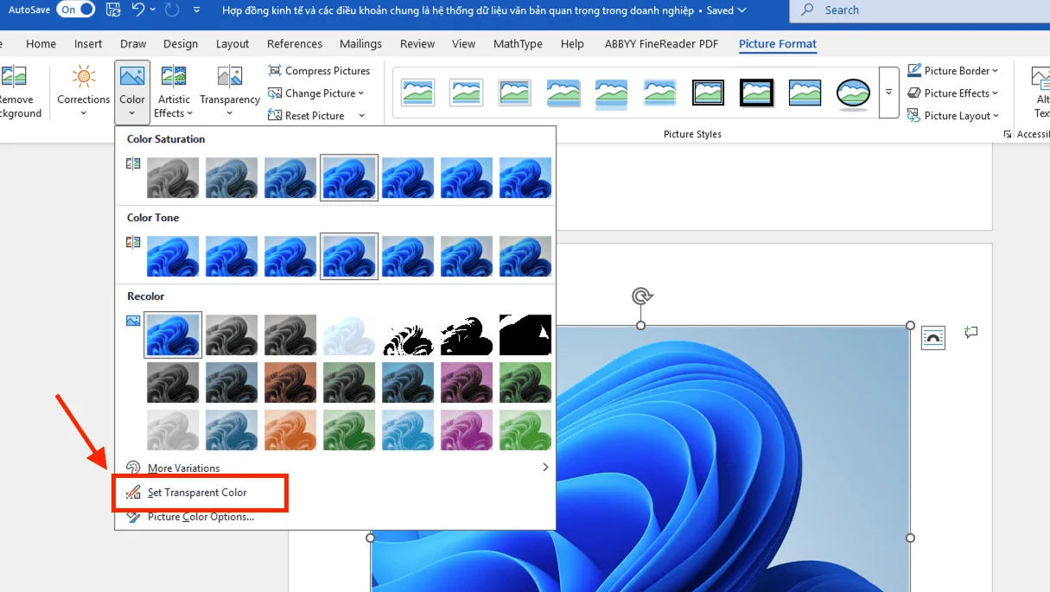The height and width of the screenshot is (592, 1050).
Task: Open the Change Picture dropdown
Action: click(x=316, y=93)
